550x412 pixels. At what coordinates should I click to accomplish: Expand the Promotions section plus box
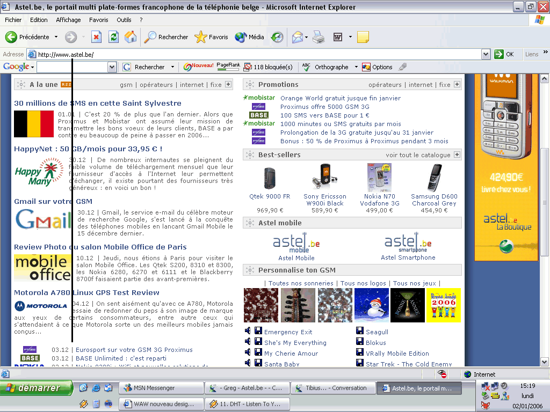[457, 84]
